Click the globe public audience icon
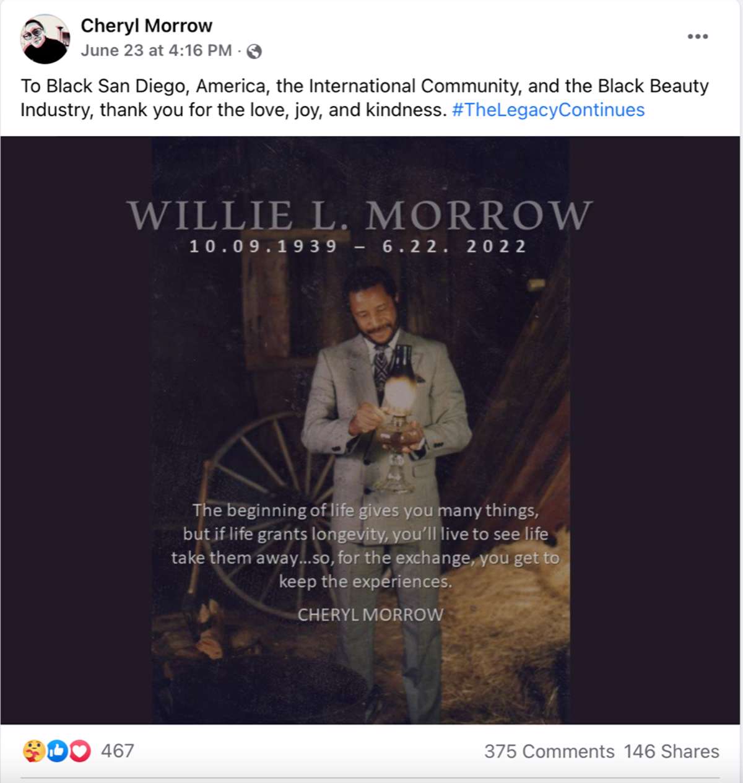Screen dimensions: 743x783 pos(254,51)
